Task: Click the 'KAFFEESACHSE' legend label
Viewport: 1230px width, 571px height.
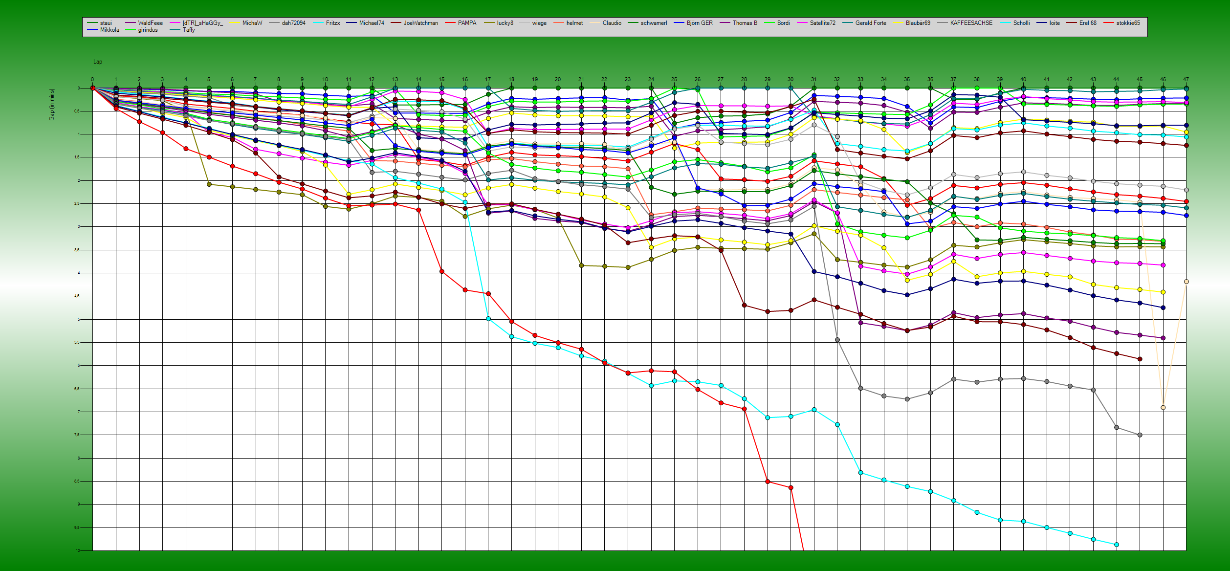Action: (x=971, y=23)
